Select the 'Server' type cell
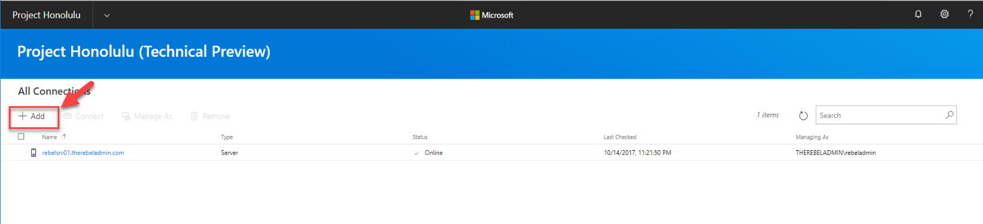This screenshot has width=983, height=224. pyautogui.click(x=230, y=152)
